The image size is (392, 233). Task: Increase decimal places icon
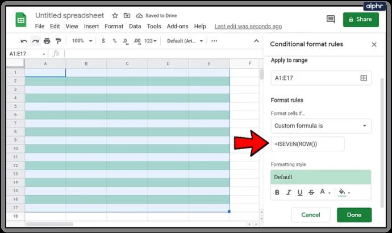[137, 41]
